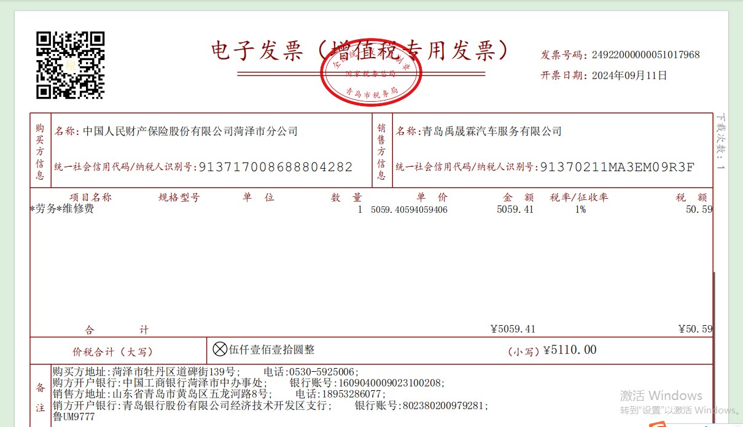Image resolution: width=743 pixels, height=427 pixels.
Task: Select buyer tax ID 913717008688804282
Action: pos(276,167)
